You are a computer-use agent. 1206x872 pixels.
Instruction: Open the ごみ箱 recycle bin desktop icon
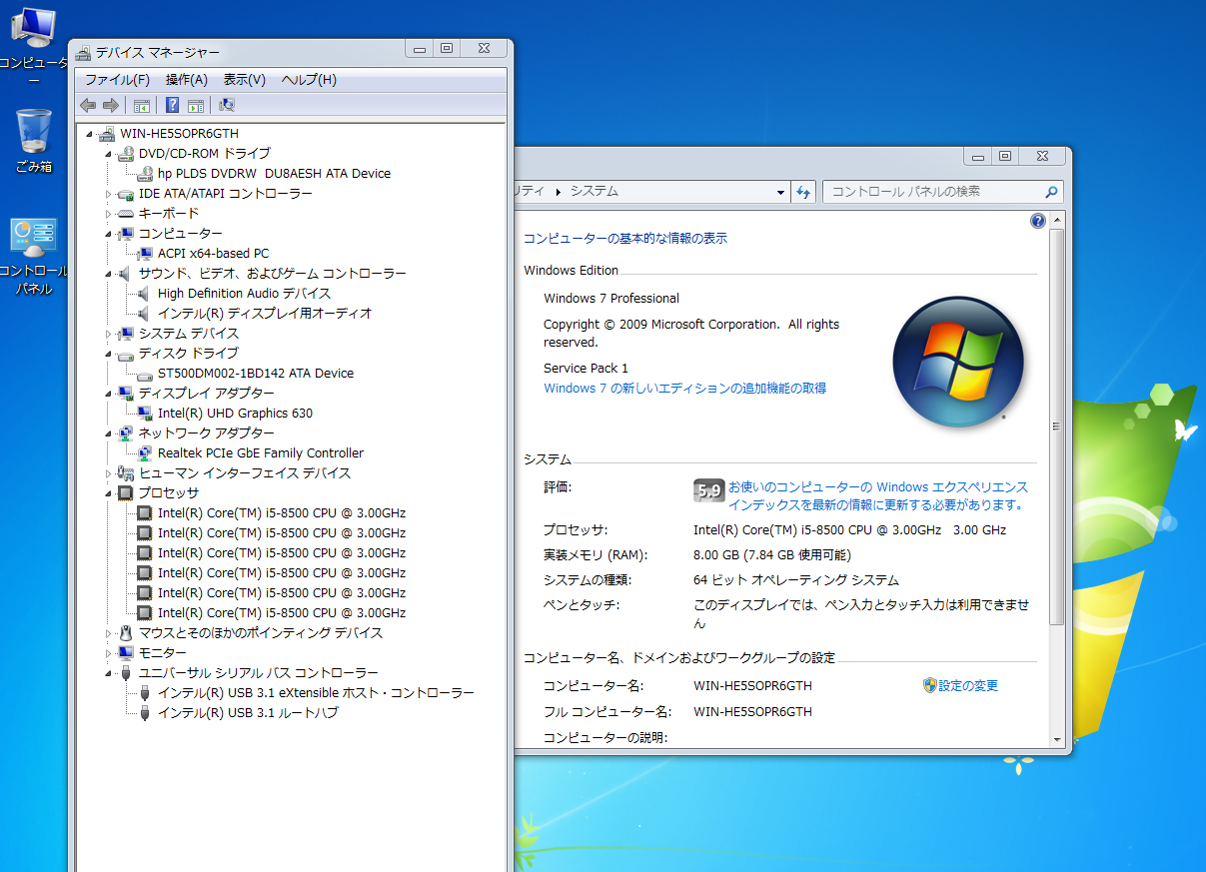pyautogui.click(x=34, y=141)
